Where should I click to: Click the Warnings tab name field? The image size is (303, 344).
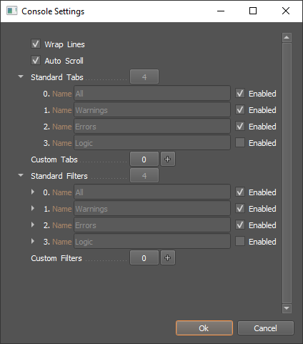coord(152,109)
